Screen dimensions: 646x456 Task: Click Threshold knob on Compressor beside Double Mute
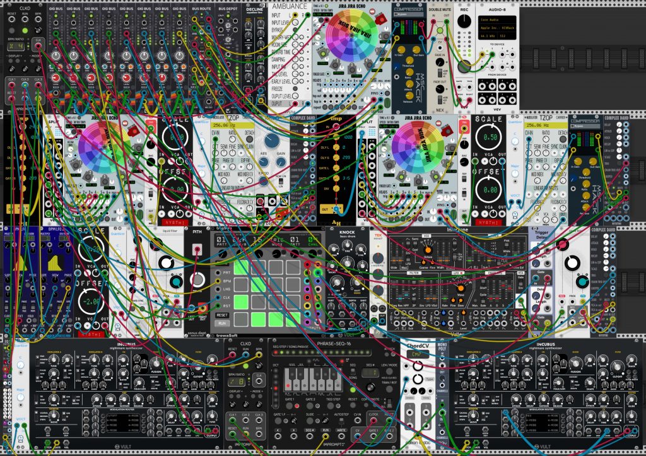click(x=409, y=61)
